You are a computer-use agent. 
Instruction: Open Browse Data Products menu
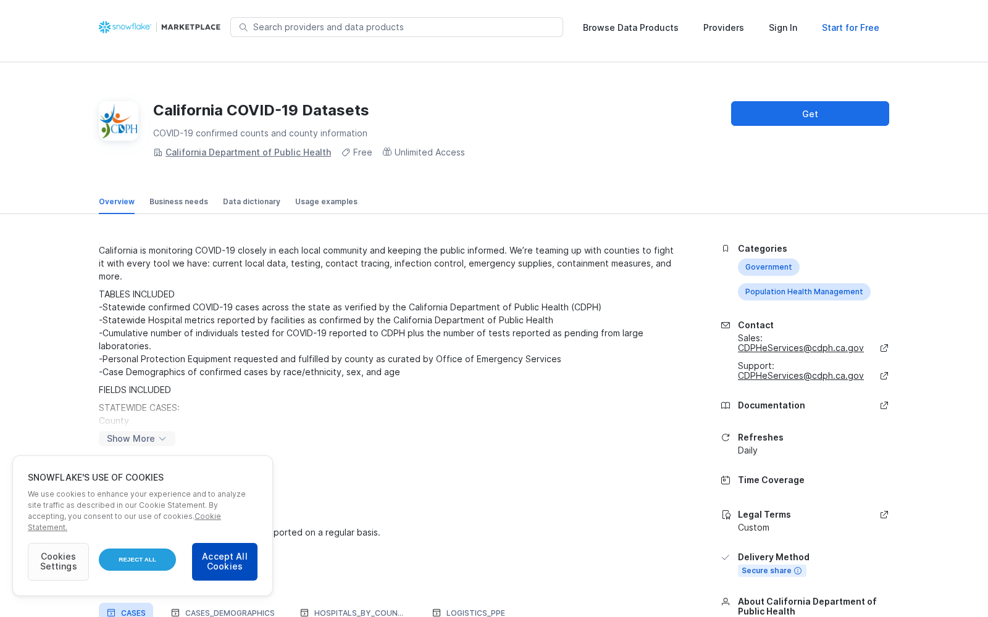[x=630, y=28]
